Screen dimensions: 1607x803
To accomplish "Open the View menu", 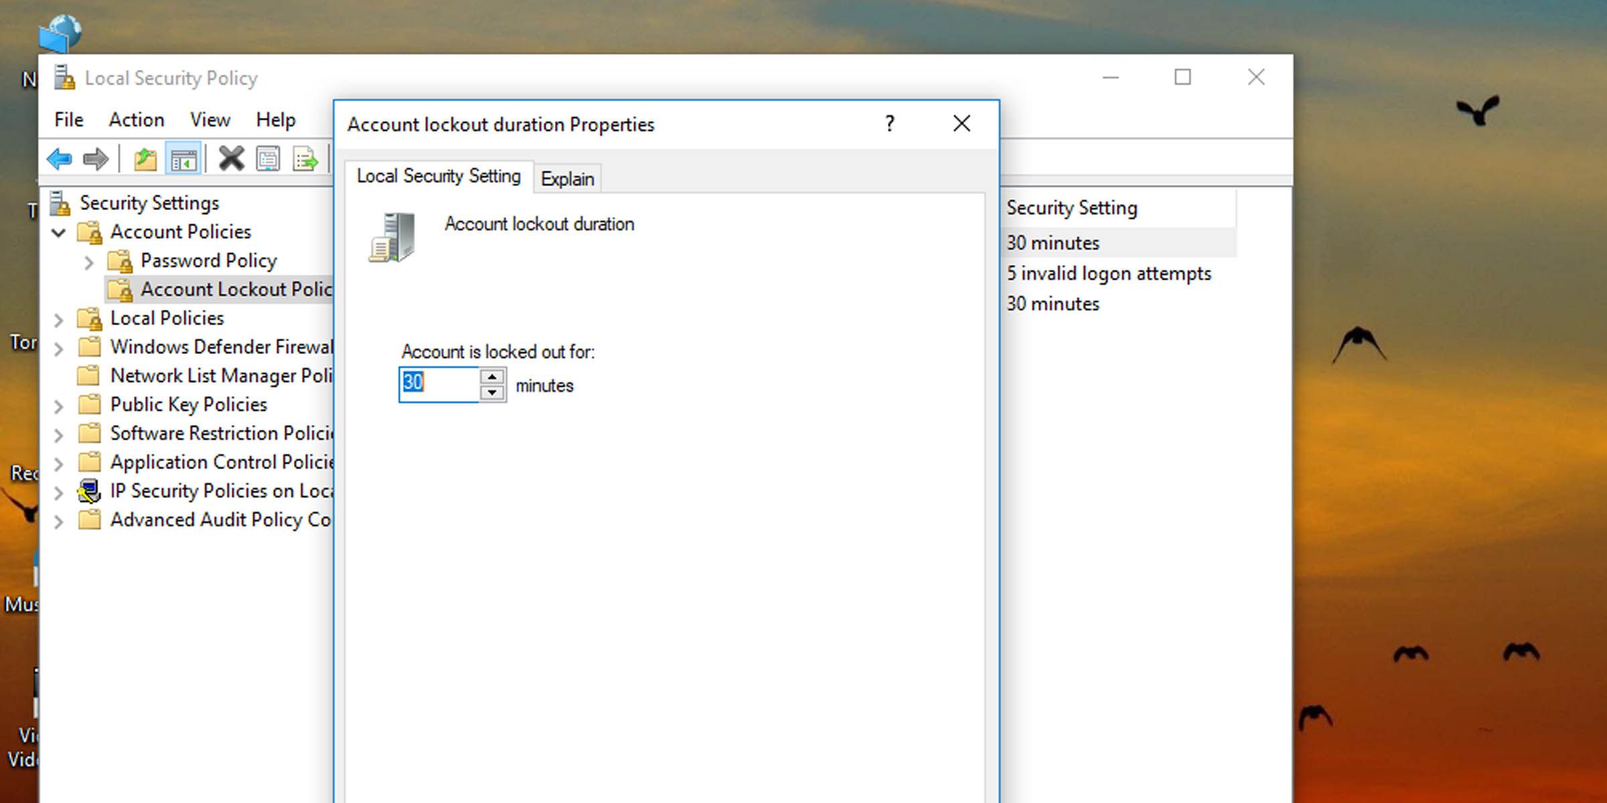I will click(210, 120).
